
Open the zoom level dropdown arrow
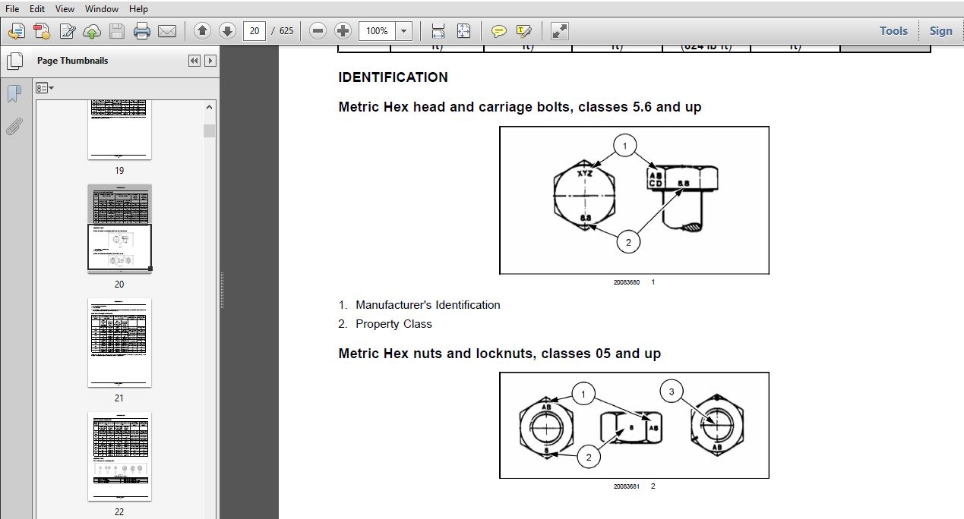(x=404, y=31)
